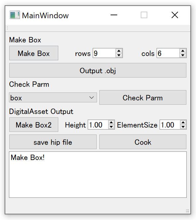The height and width of the screenshot is (220, 196).
Task: Increase Height with the up arrow
Action: point(111,123)
